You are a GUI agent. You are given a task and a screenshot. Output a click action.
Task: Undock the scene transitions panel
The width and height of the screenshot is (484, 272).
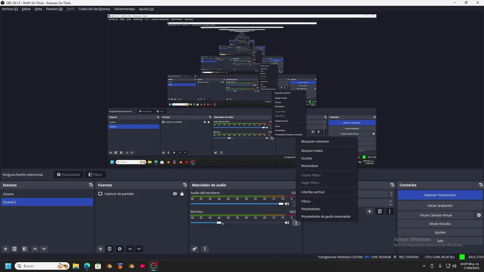[x=392, y=185]
